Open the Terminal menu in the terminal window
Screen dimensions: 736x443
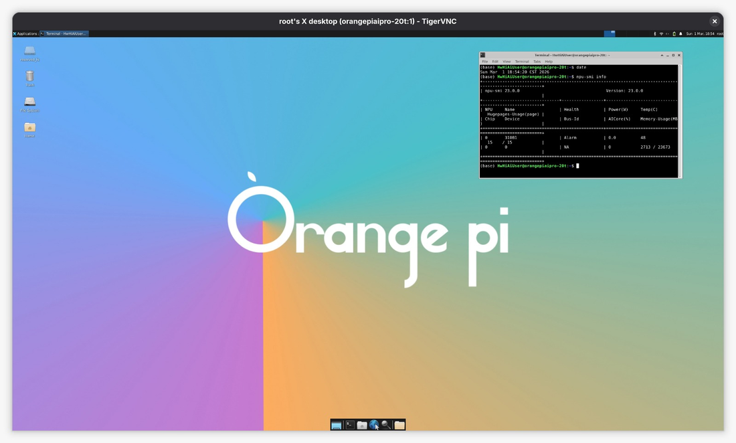click(522, 61)
